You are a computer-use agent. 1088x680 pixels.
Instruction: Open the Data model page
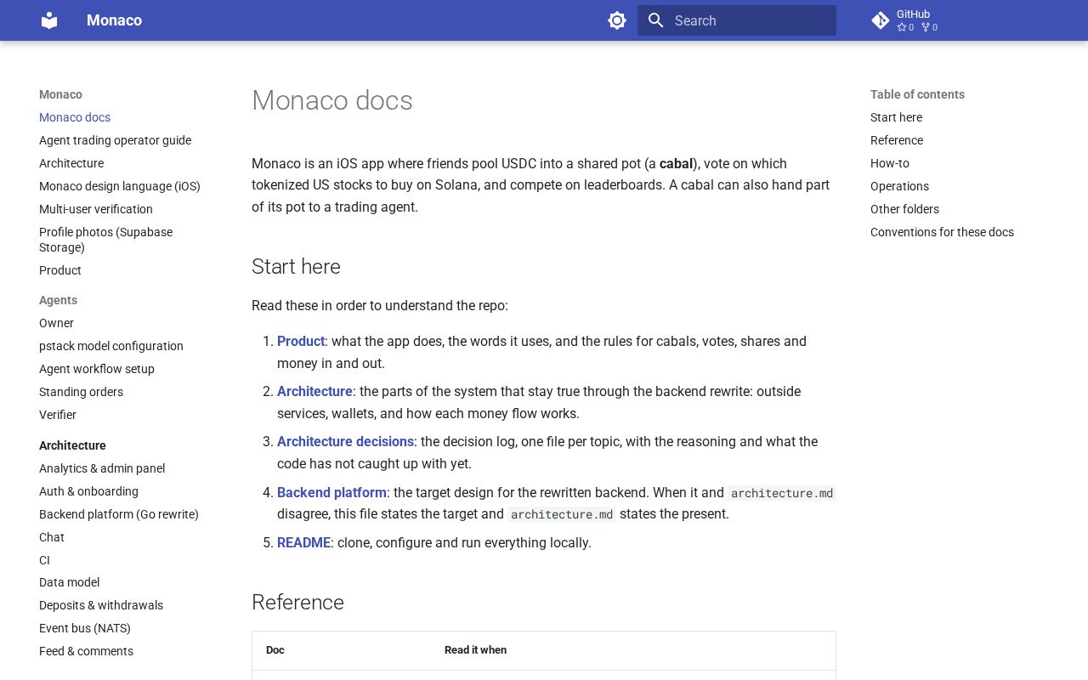tap(69, 582)
